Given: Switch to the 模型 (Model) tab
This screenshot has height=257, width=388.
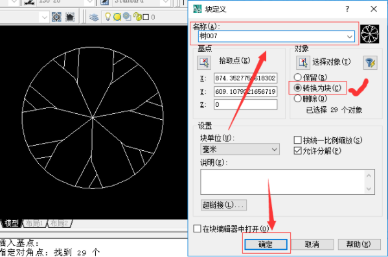Looking at the screenshot, I should coord(12,223).
